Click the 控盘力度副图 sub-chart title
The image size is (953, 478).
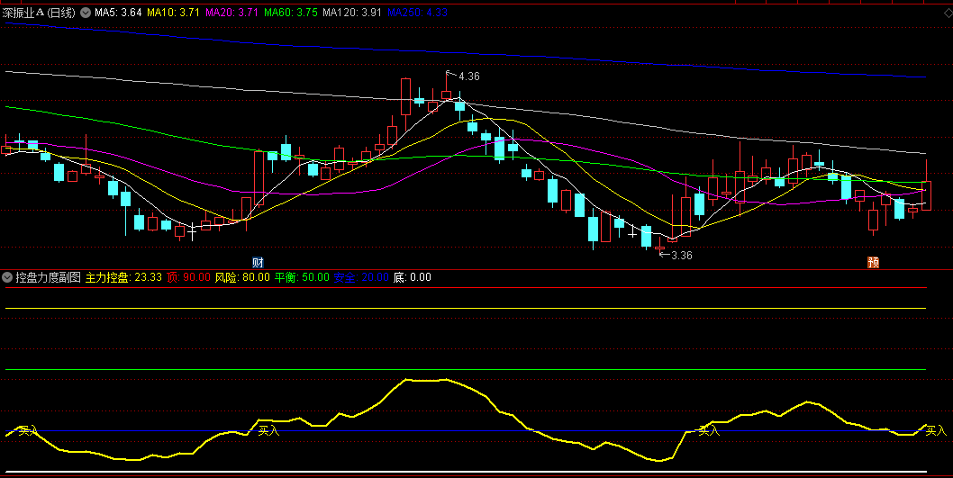(48, 277)
